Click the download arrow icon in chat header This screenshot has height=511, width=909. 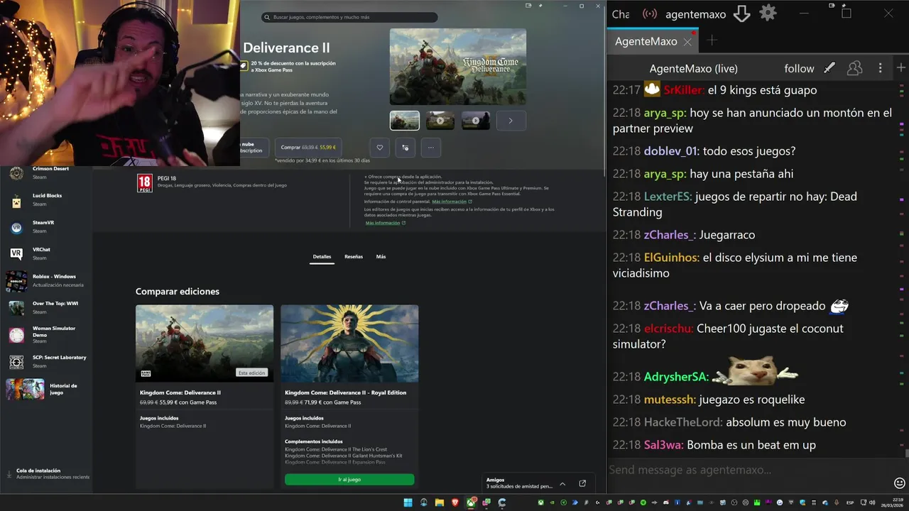(x=741, y=13)
